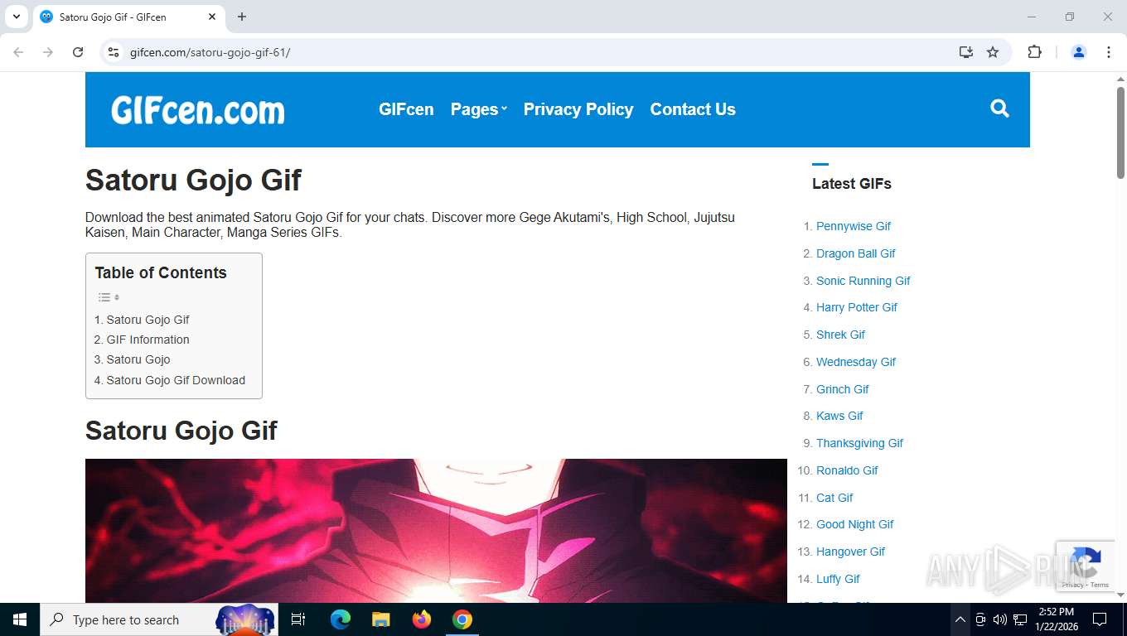Click the reCAPTCHA badge

[1086, 566]
